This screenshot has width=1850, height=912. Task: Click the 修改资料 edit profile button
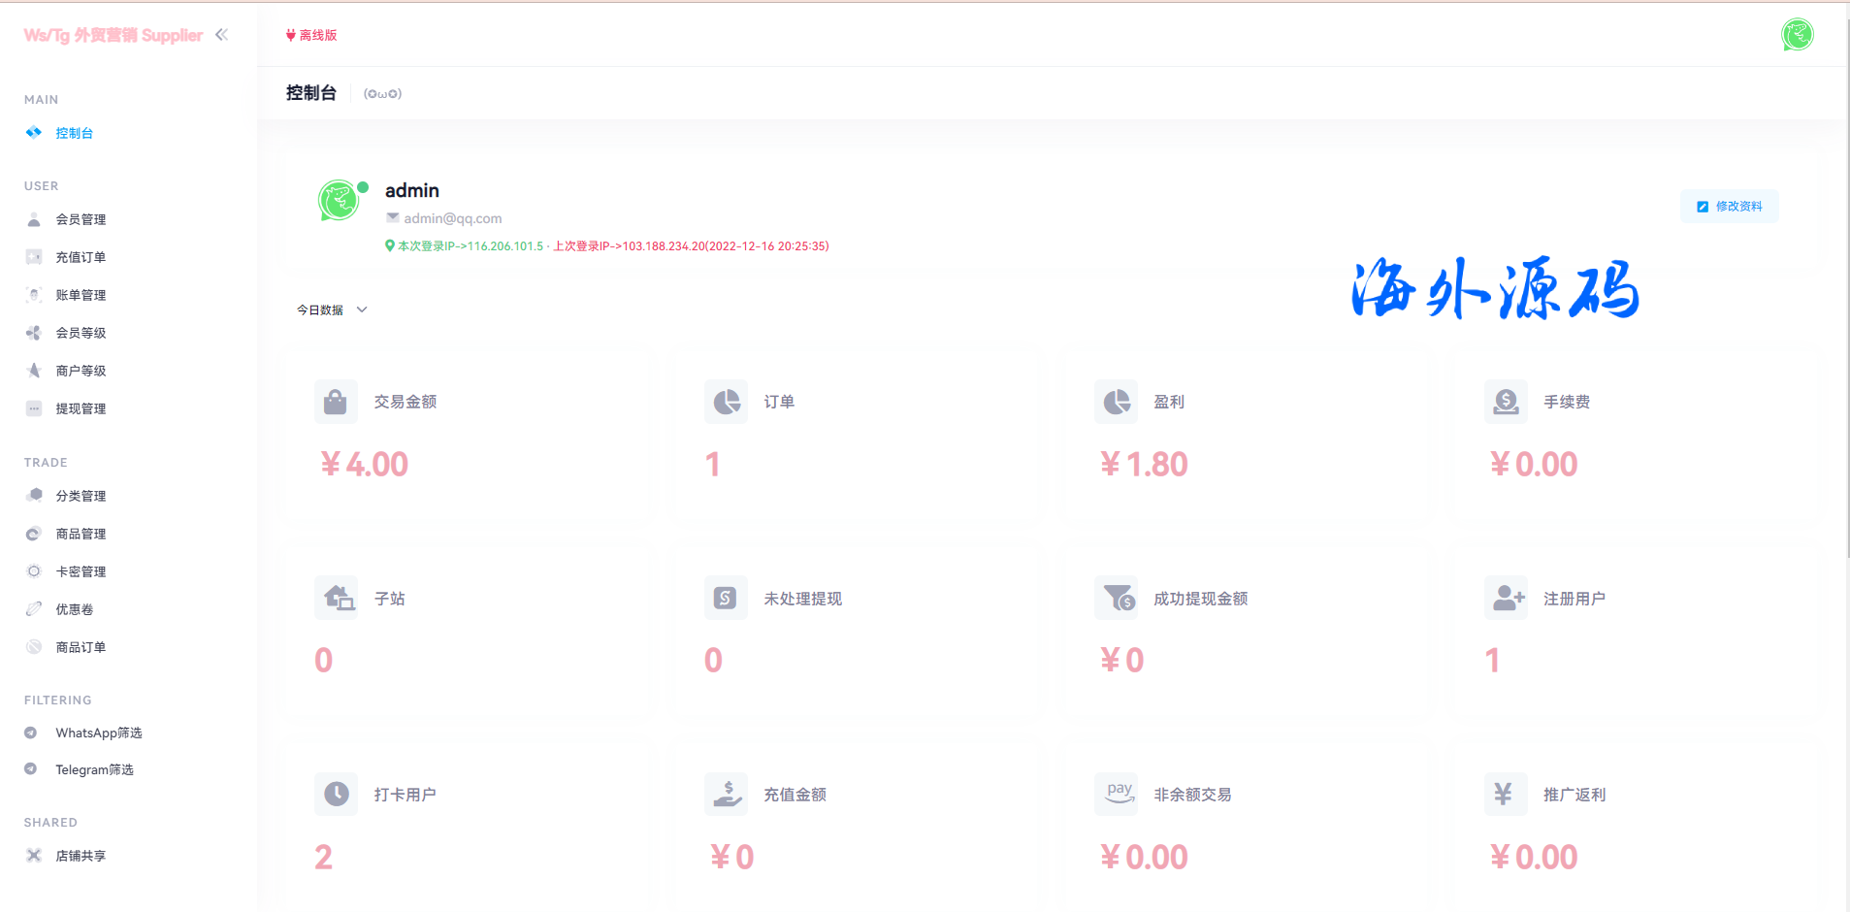pyautogui.click(x=1729, y=207)
